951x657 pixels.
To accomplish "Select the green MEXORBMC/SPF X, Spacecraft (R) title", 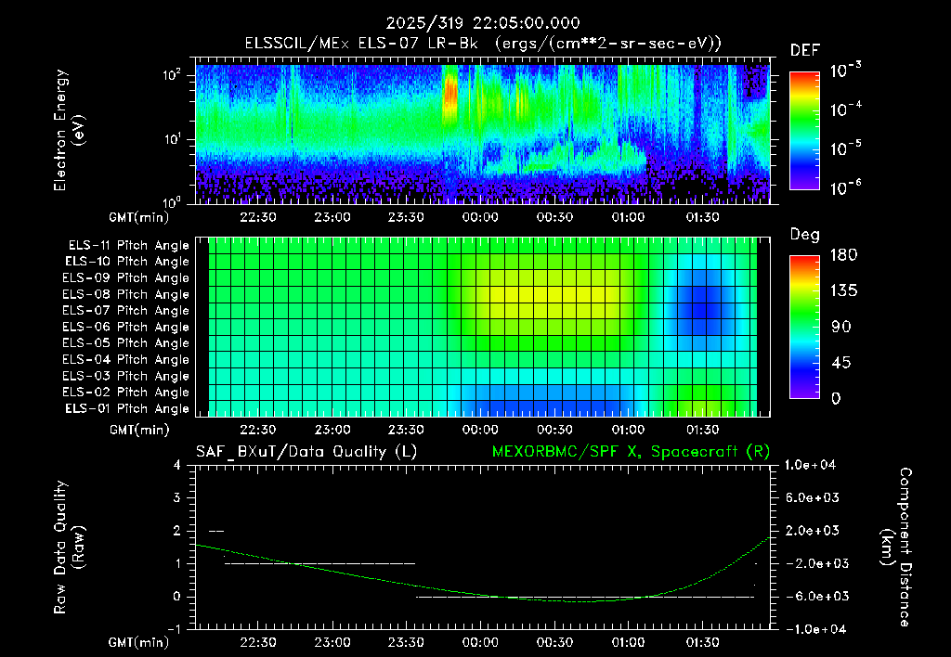I will pyautogui.click(x=631, y=452).
